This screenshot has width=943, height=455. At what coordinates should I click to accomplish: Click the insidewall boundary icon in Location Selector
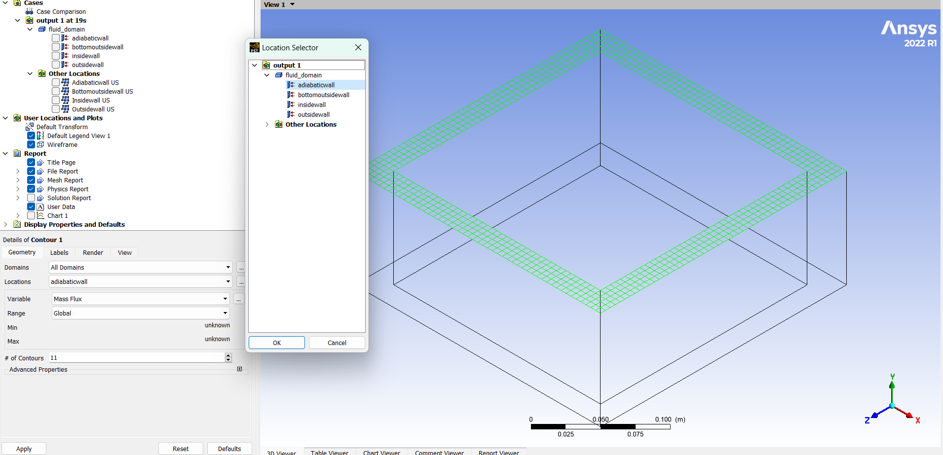[x=291, y=105]
